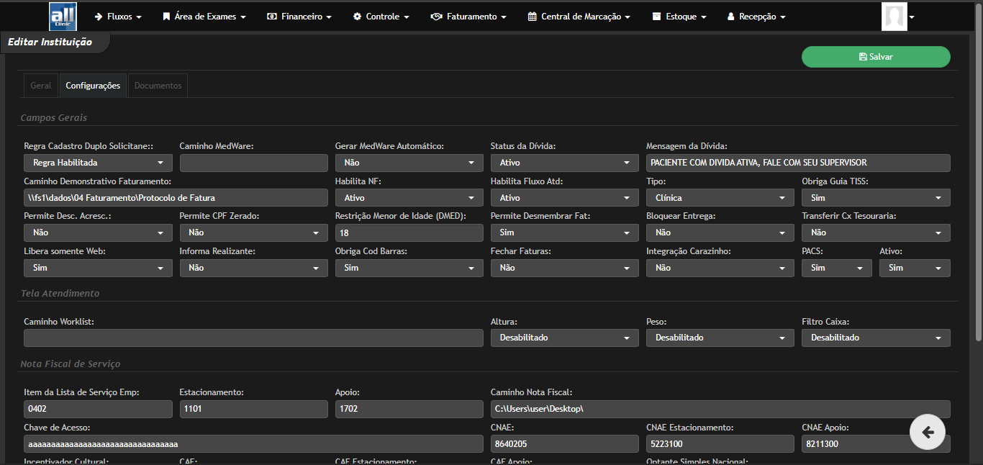Change the Habilita NF selection
This screenshot has width=983, height=465.
tap(409, 197)
